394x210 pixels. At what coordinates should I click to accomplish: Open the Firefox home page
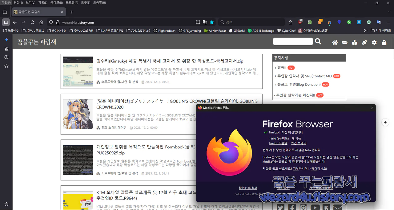tap(41, 22)
